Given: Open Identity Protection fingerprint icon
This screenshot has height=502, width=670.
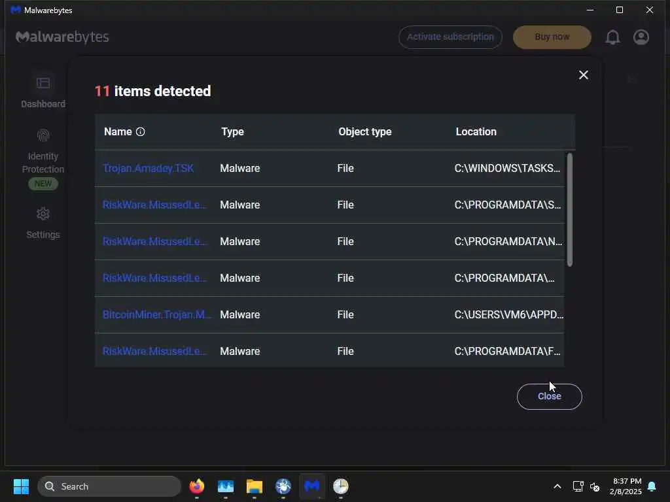Looking at the screenshot, I should pos(43,135).
